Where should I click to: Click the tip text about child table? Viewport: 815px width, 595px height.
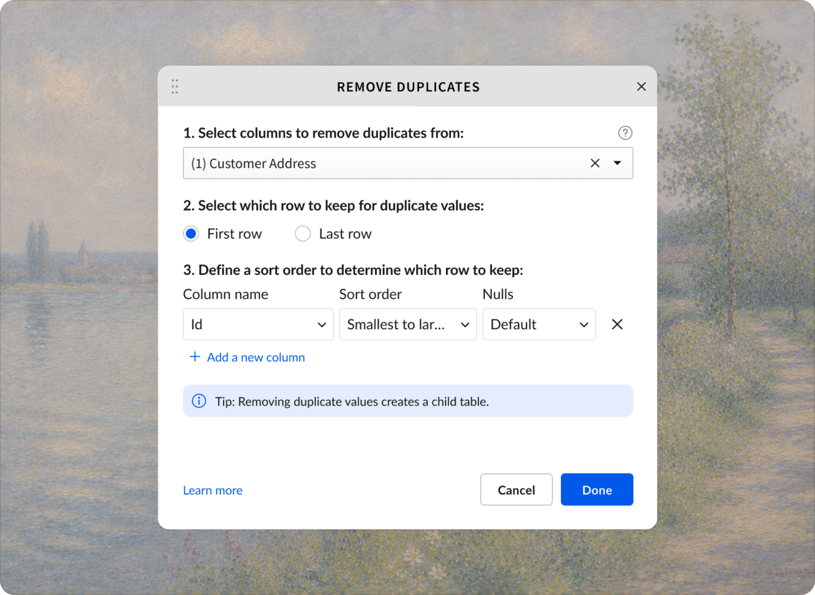pos(352,402)
